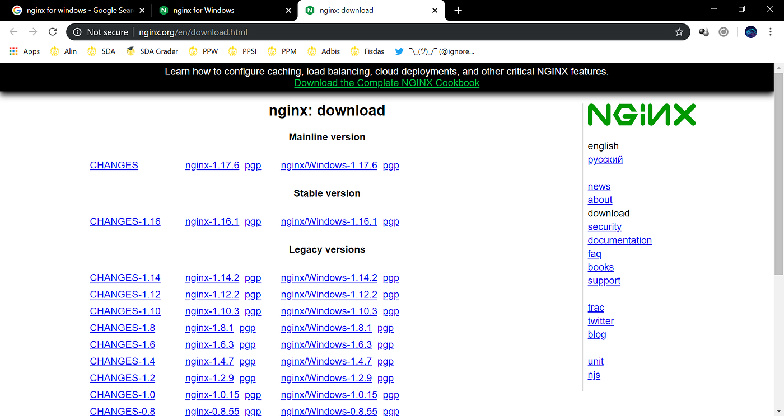This screenshot has width=784, height=416.
Task: Close the nginx: download tab
Action: pyautogui.click(x=435, y=10)
